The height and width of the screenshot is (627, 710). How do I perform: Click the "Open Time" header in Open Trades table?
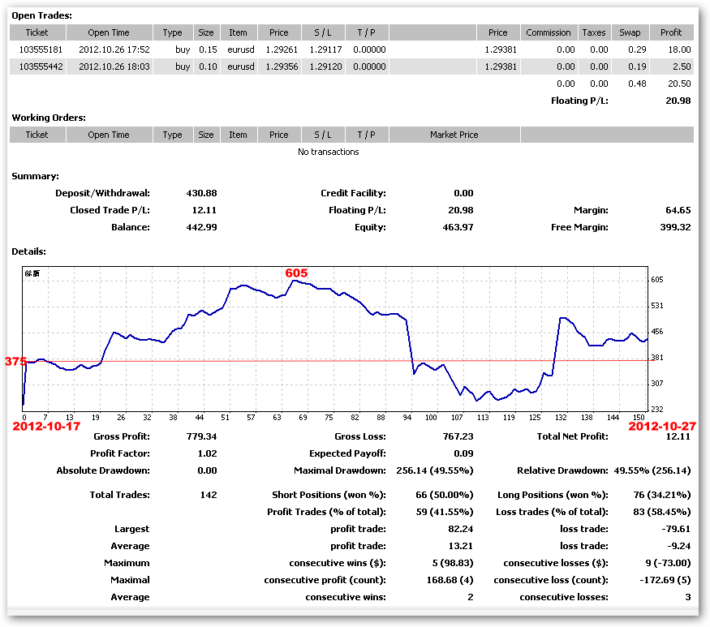click(109, 32)
